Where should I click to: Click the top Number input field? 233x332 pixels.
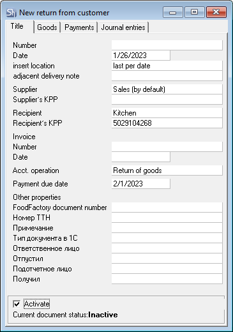(x=167, y=45)
